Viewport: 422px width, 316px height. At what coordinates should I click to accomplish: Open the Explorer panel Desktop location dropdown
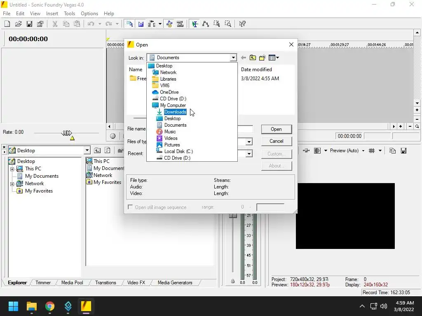87,151
